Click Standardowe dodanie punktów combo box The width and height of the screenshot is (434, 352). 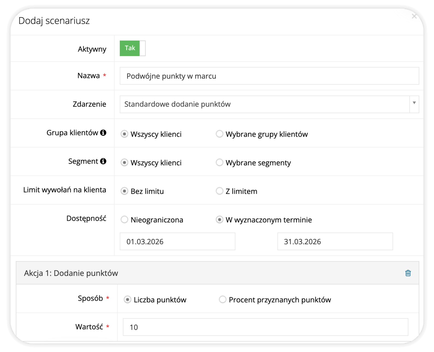tap(264, 104)
